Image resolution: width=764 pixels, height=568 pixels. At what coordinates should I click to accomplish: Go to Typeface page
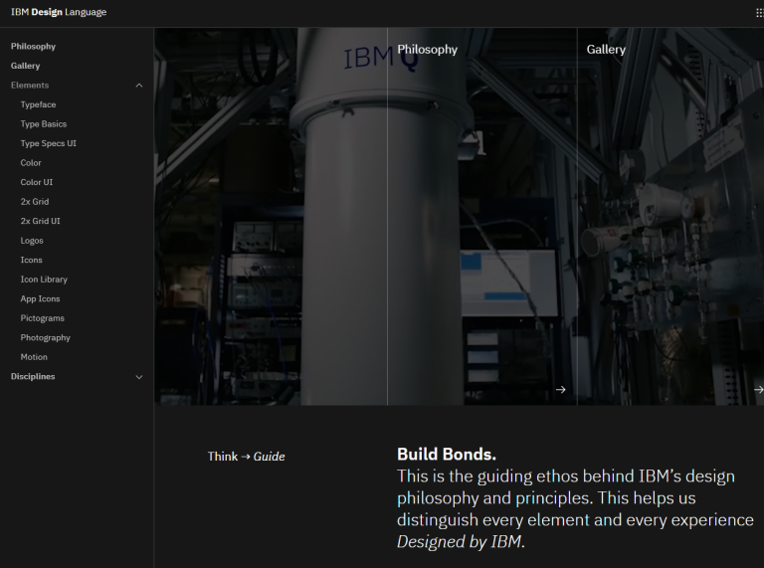pyautogui.click(x=38, y=104)
